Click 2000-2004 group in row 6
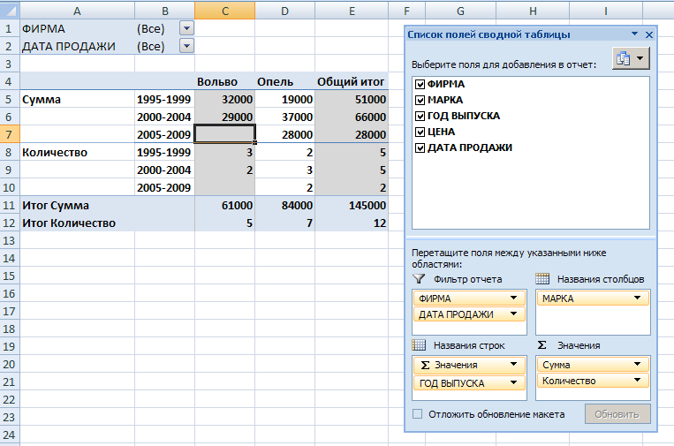674x446 pixels. (164, 117)
